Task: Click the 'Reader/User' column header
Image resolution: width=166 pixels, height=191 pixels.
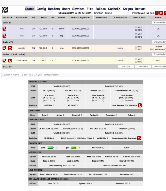Action: 22,18
